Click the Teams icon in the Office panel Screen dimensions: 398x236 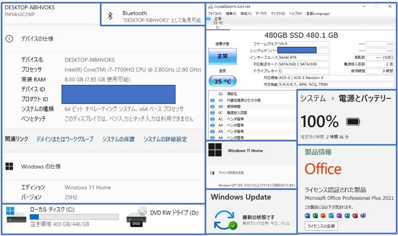(x=363, y=215)
